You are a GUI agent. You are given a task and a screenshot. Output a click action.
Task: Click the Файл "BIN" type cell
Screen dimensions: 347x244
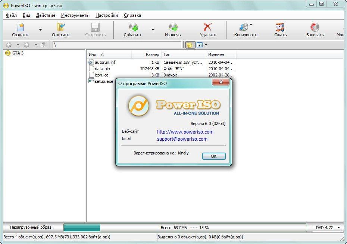174,69
